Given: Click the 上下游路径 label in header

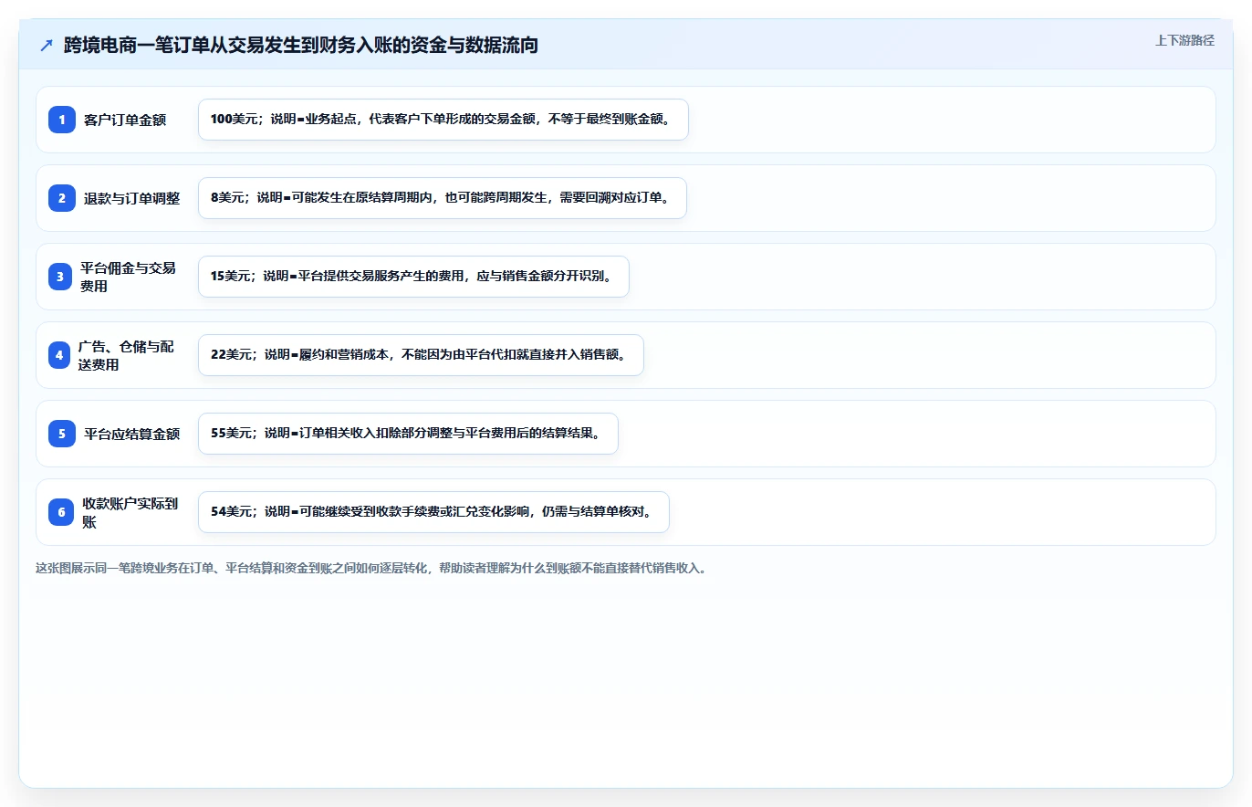Looking at the screenshot, I should 1184,40.
